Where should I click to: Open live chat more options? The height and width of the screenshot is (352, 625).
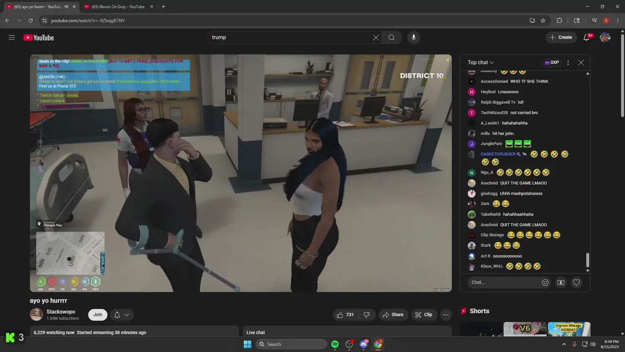(568, 63)
